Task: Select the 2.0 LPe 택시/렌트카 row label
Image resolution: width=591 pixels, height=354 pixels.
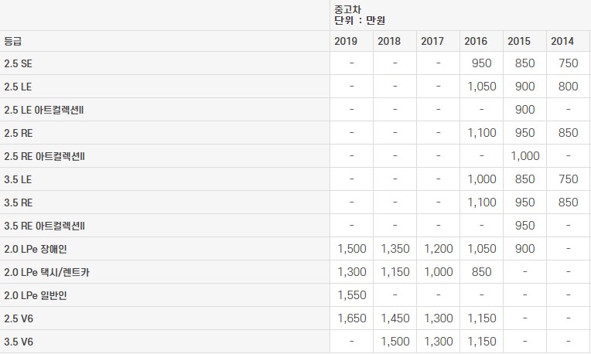Action: 46,272
